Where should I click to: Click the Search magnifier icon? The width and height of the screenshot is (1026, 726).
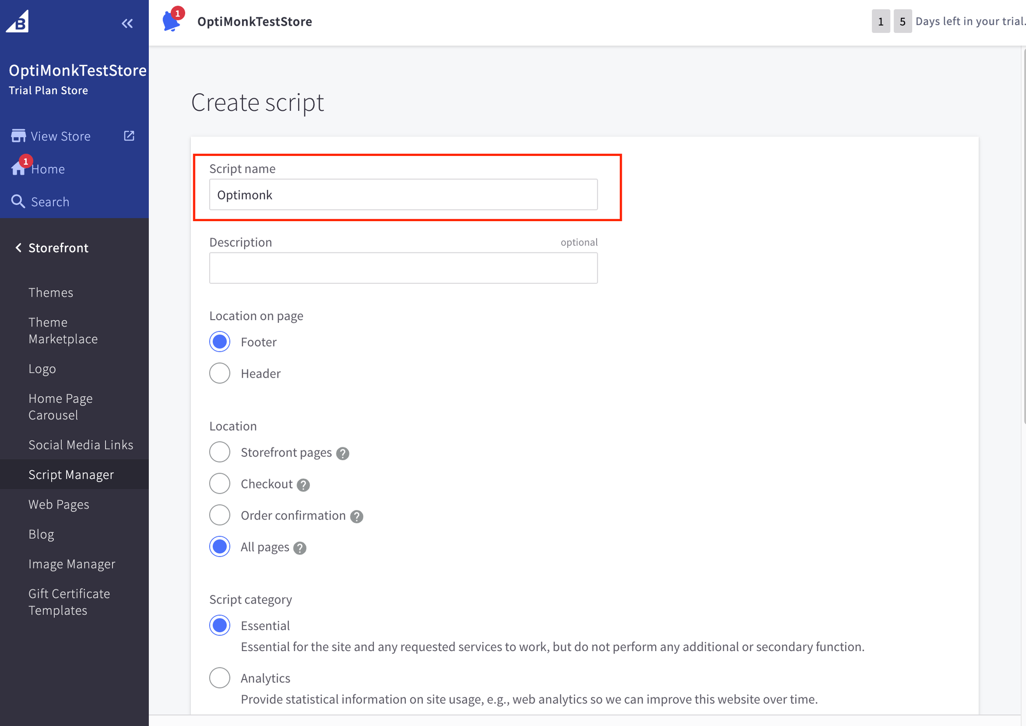[x=18, y=201]
